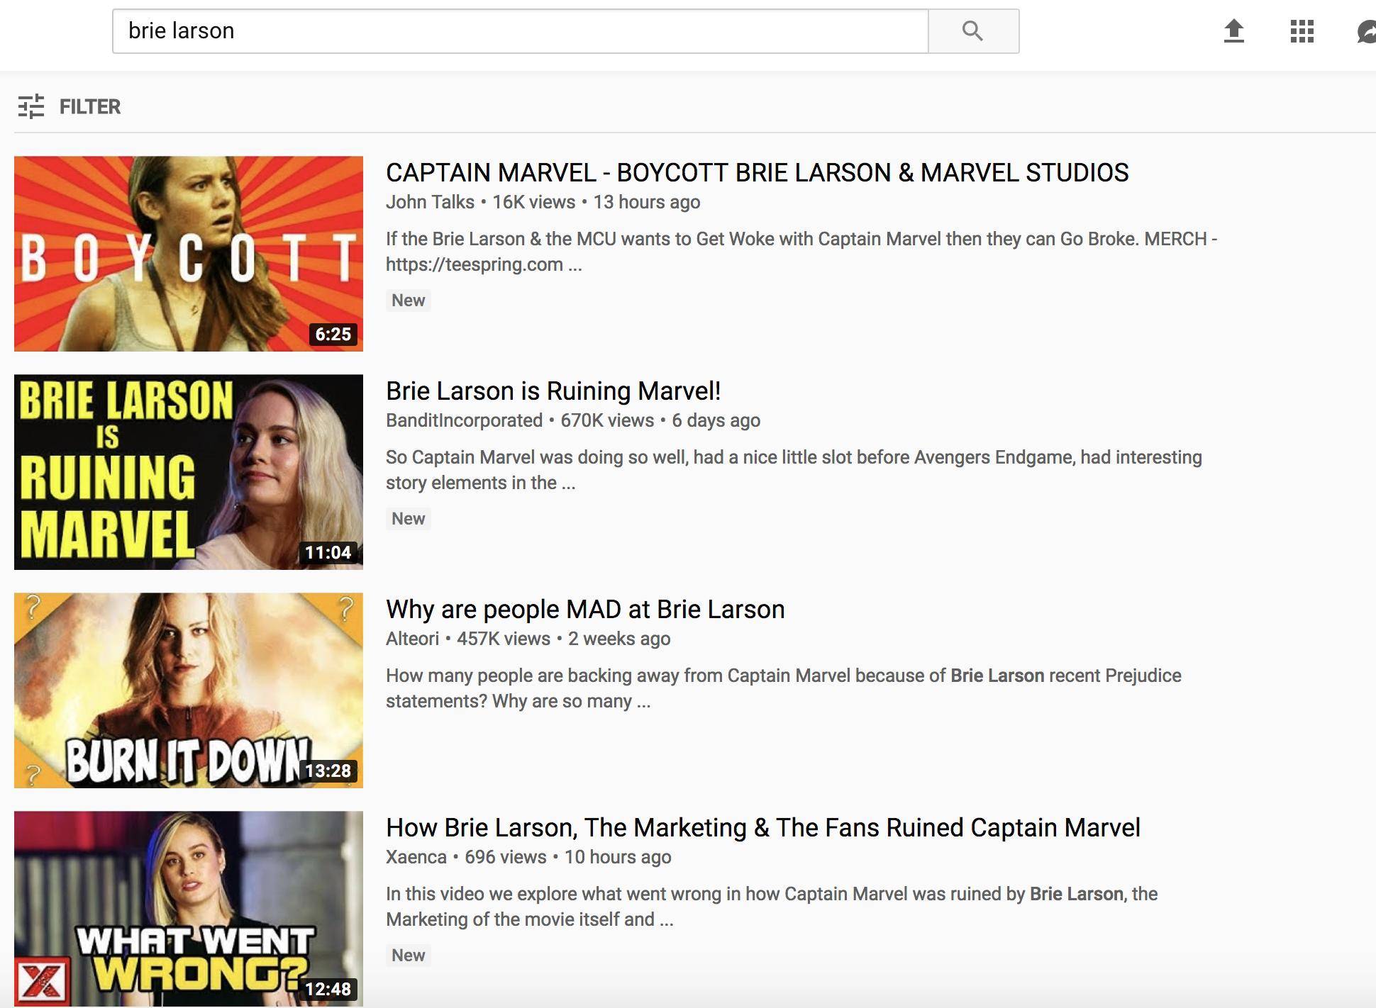Open 'Why are people MAD at Brie Larson'
Viewport: 1376px width, 1008px height.
pyautogui.click(x=585, y=609)
